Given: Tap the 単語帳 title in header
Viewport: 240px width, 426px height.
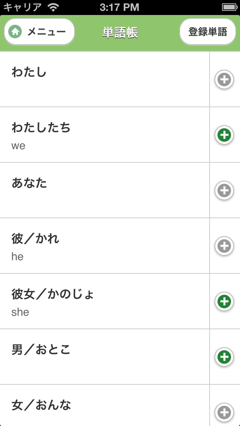Looking at the screenshot, I should (120, 33).
